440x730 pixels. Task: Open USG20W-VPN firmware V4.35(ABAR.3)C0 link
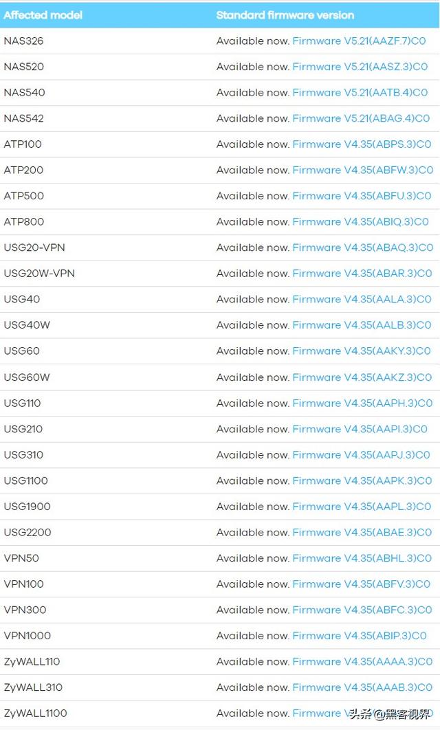362,274
